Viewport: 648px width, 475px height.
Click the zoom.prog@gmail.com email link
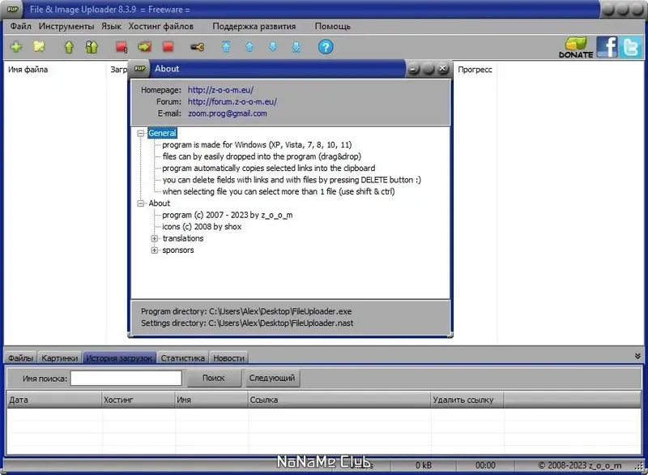(228, 113)
